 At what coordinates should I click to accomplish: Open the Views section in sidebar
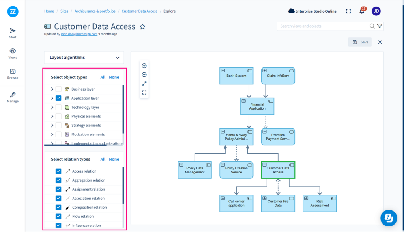click(13, 54)
